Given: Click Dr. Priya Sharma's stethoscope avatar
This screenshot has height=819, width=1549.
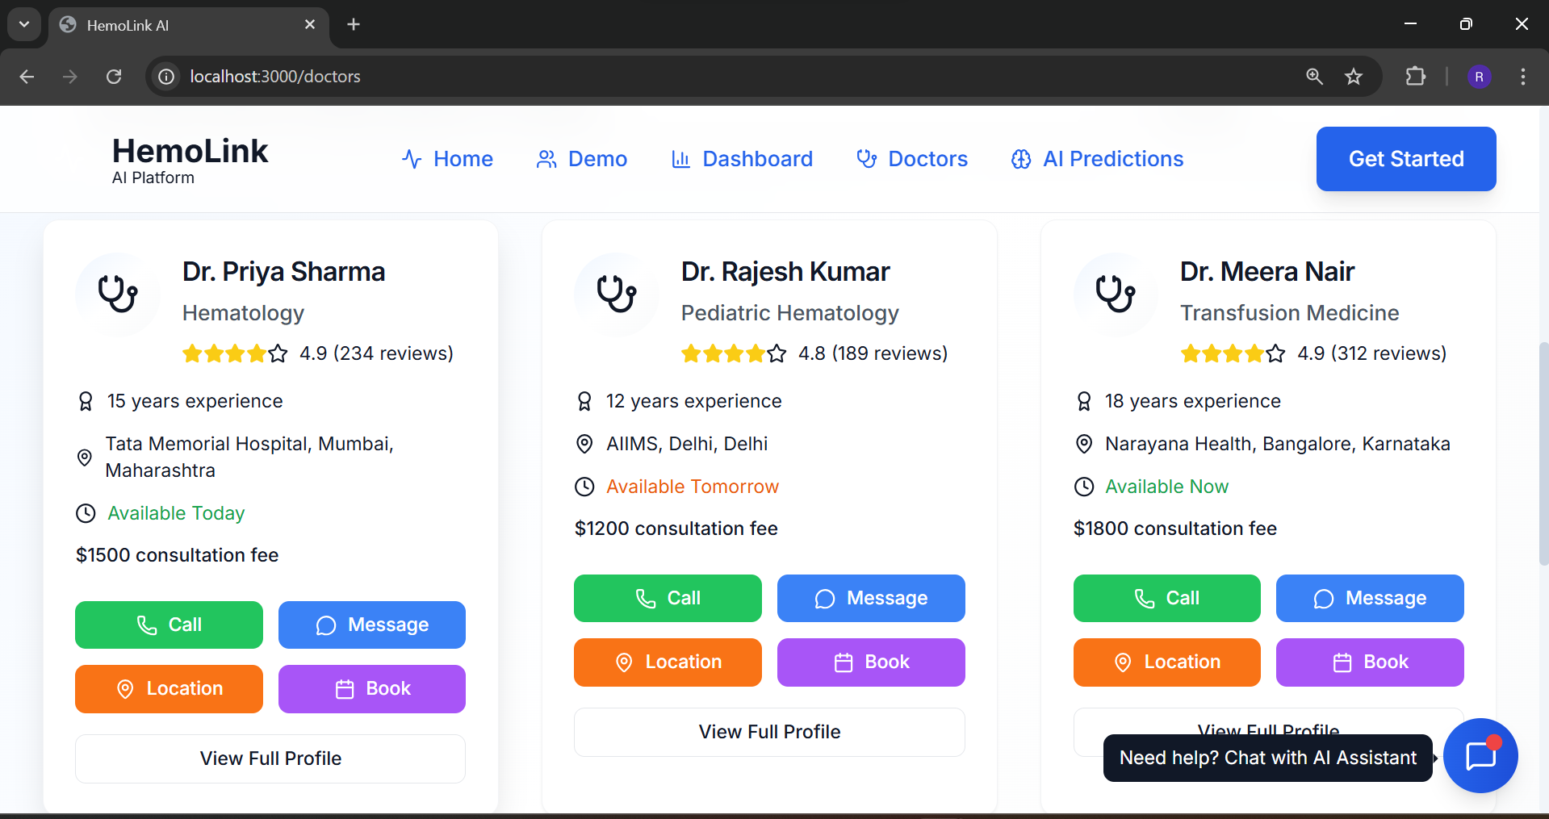Looking at the screenshot, I should click(x=118, y=294).
